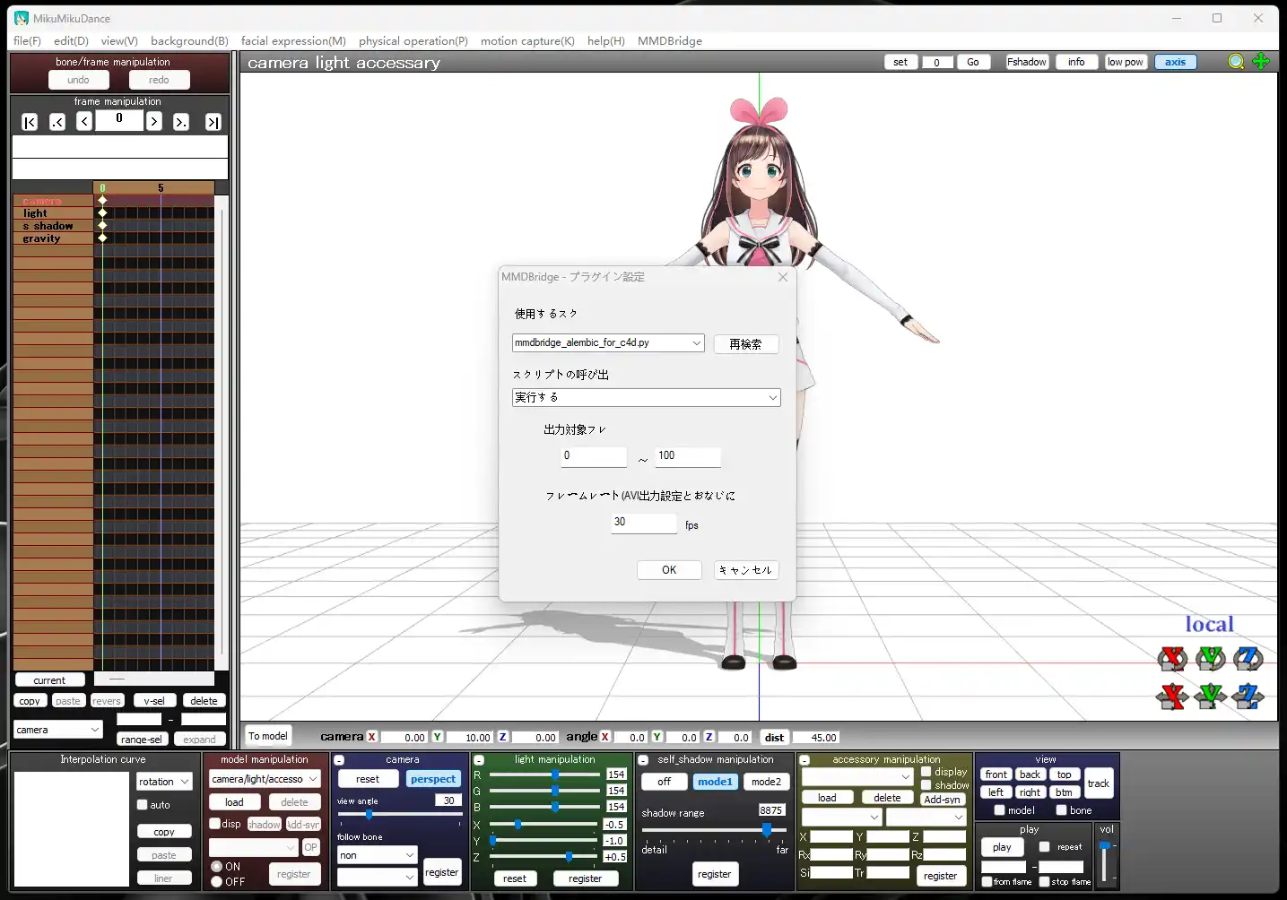Click the Z axis rotate icon
1287x900 pixels.
coord(1248,659)
